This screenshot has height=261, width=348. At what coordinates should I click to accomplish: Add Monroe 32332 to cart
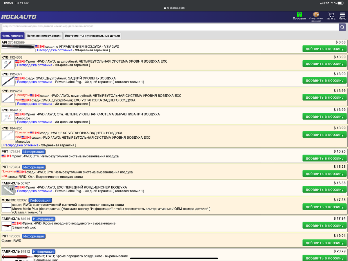pos(324,206)
